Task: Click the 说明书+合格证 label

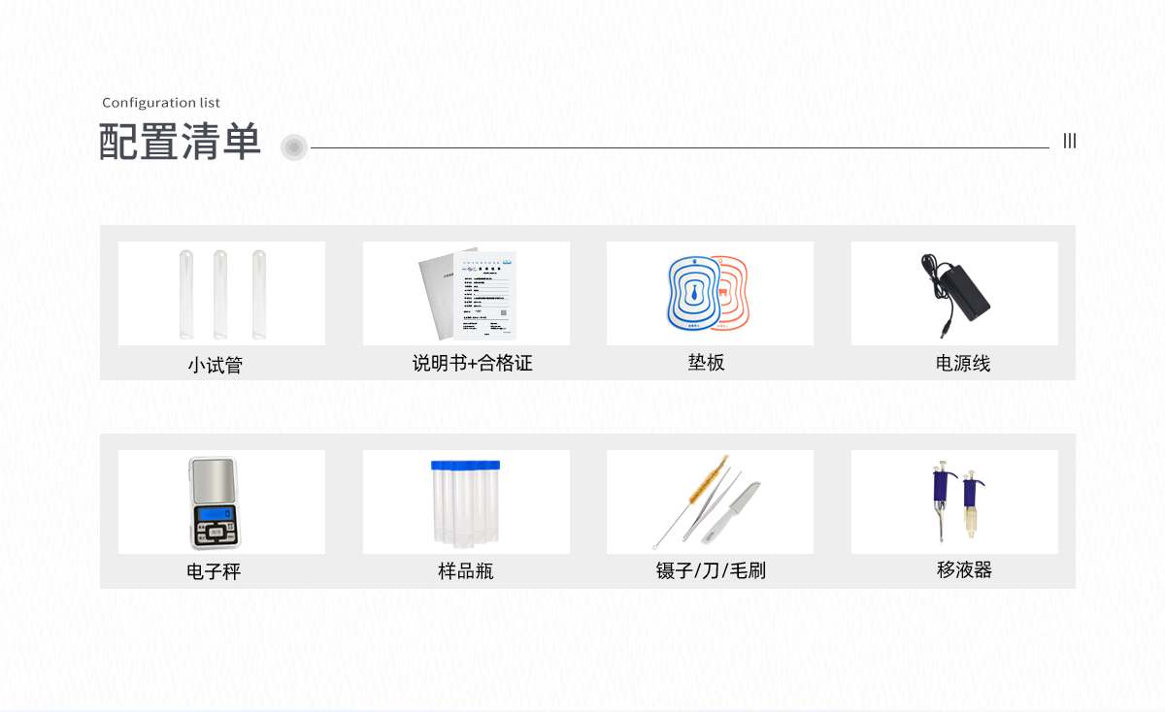Action: pos(473,364)
